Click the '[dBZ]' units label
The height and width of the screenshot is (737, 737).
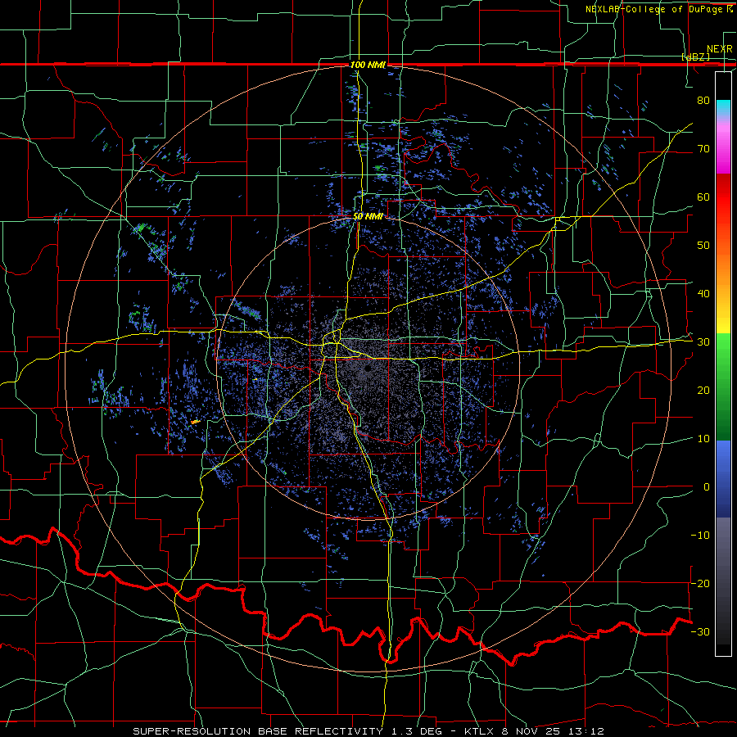click(x=695, y=57)
